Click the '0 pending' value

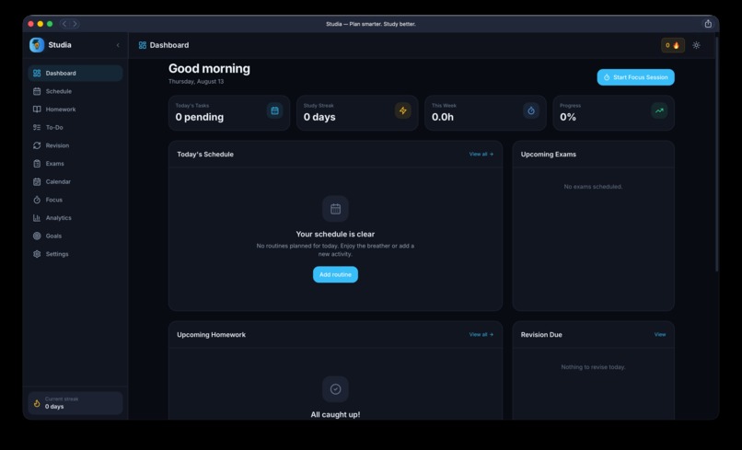coord(199,118)
